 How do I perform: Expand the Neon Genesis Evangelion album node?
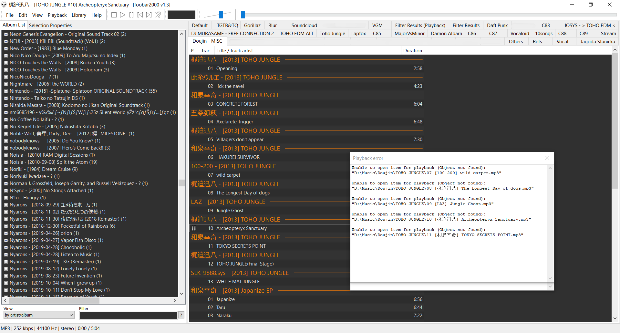pos(6,34)
